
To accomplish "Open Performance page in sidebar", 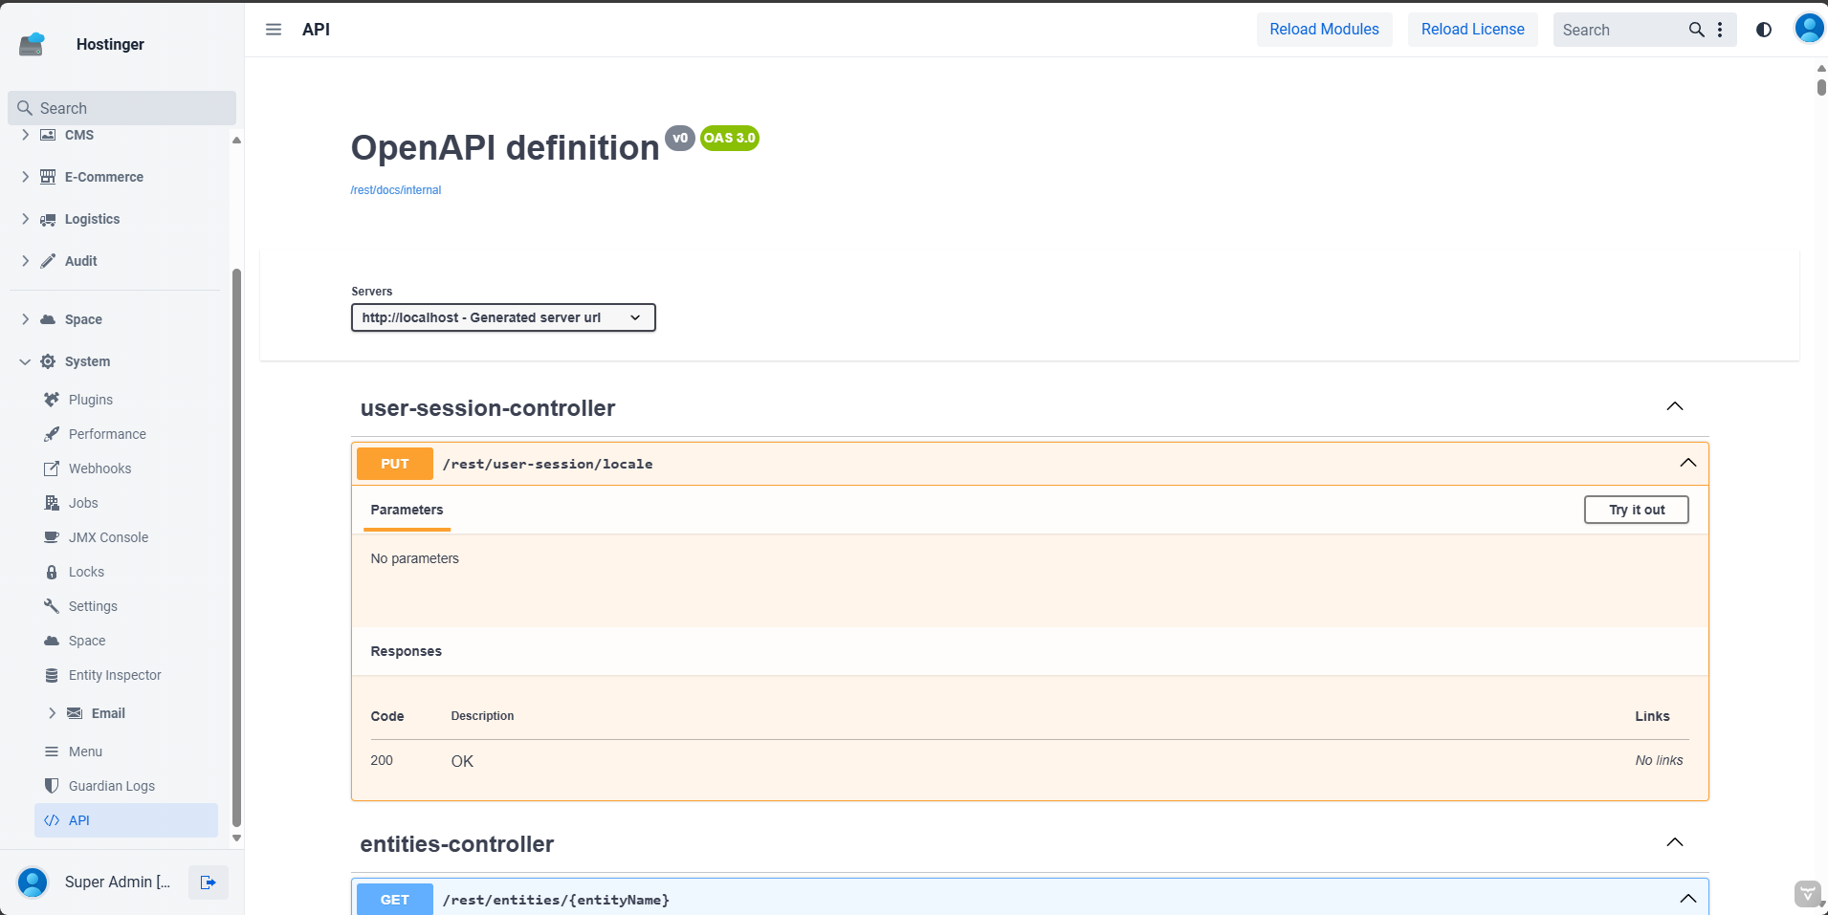I will pyautogui.click(x=125, y=434).
